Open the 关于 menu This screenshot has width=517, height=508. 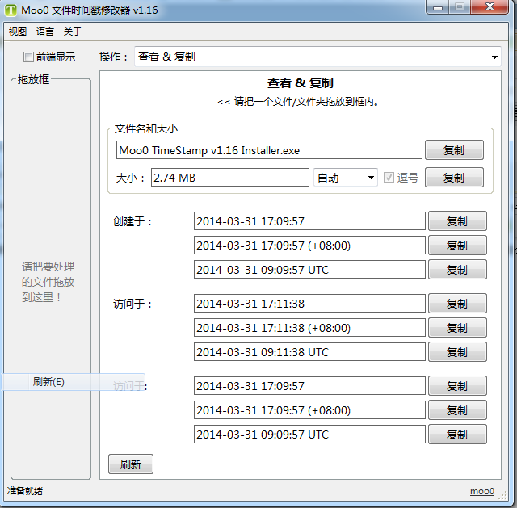coord(73,31)
